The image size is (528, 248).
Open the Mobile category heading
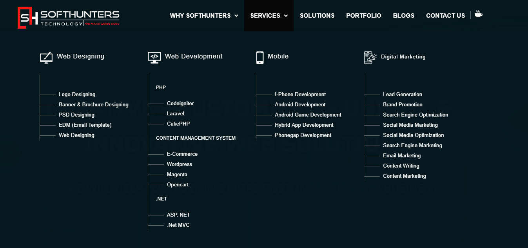tap(278, 56)
